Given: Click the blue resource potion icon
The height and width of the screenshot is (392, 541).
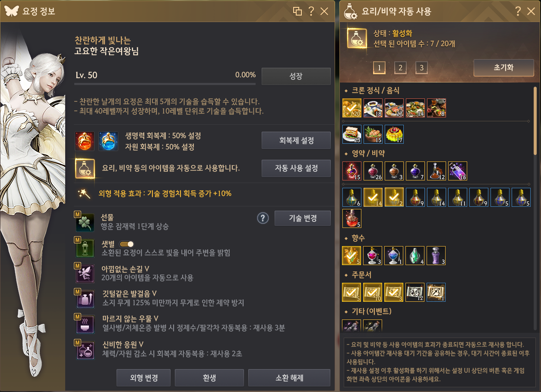Looking at the screenshot, I should 108,141.
